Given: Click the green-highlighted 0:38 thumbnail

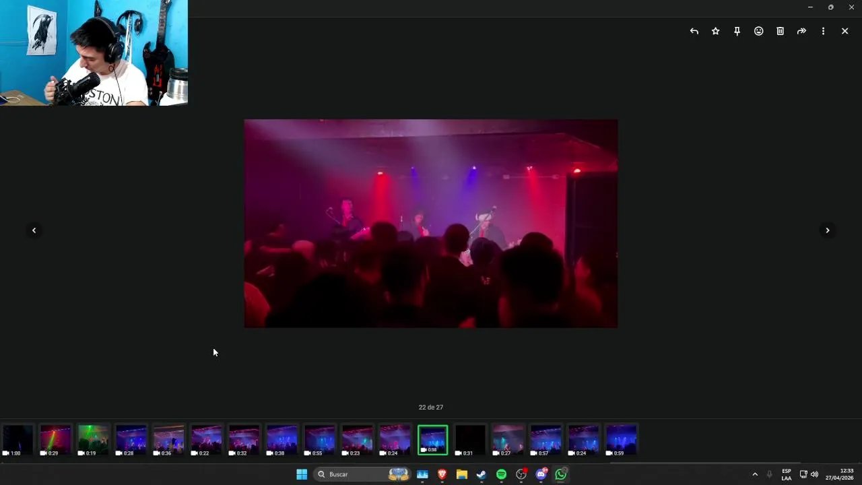Looking at the screenshot, I should coord(432,440).
